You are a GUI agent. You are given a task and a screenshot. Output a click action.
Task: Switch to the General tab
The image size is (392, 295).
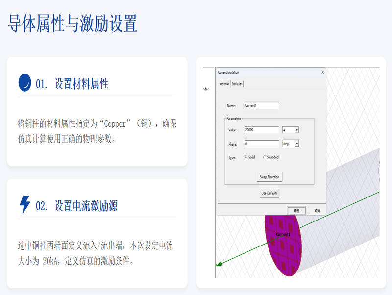click(224, 84)
